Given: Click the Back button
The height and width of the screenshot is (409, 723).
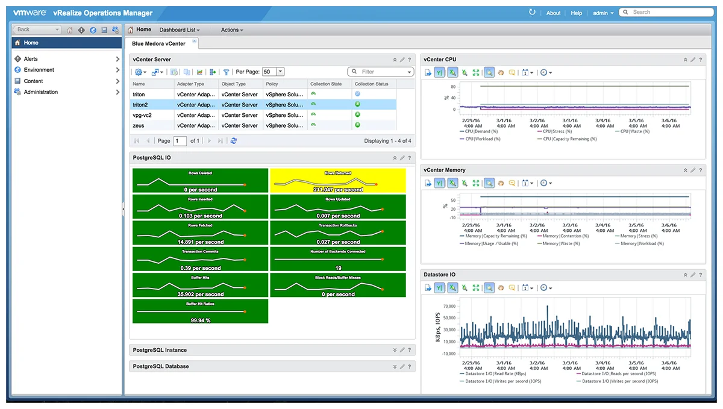Looking at the screenshot, I should point(37,30).
